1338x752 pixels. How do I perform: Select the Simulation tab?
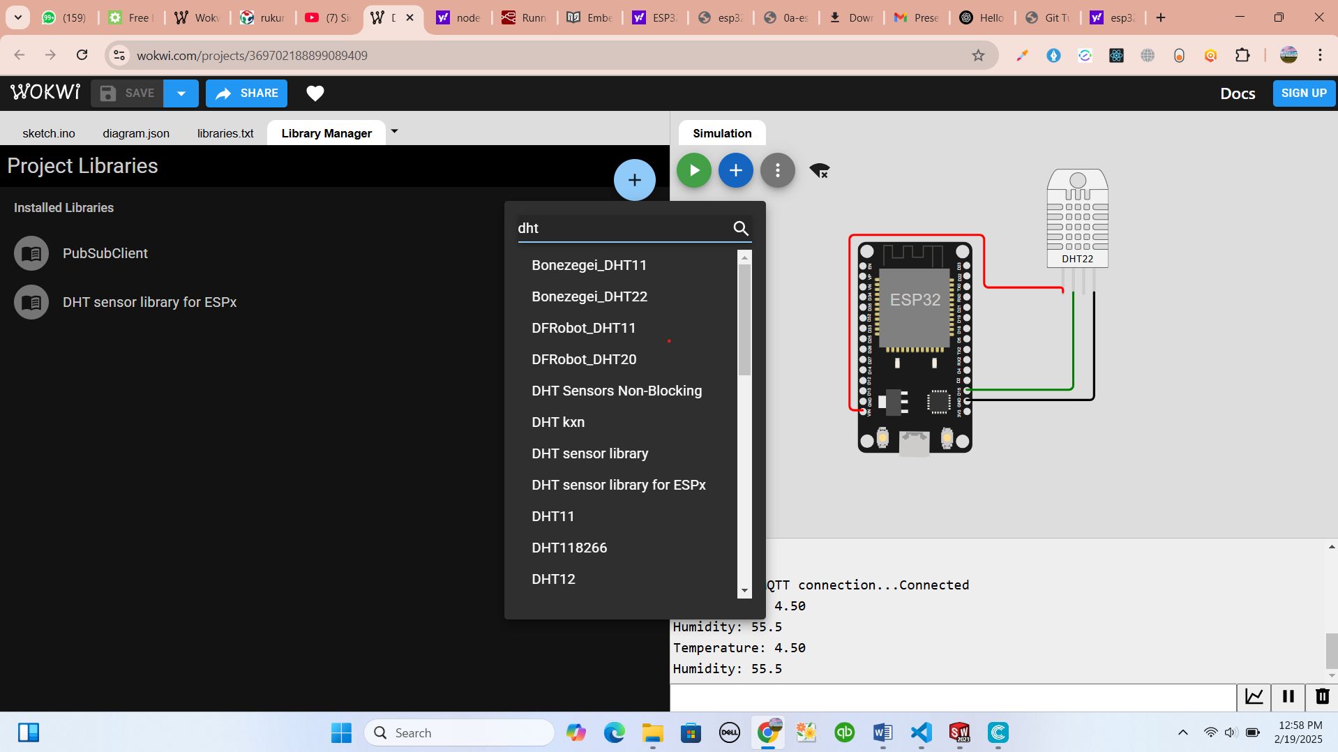pos(722,133)
